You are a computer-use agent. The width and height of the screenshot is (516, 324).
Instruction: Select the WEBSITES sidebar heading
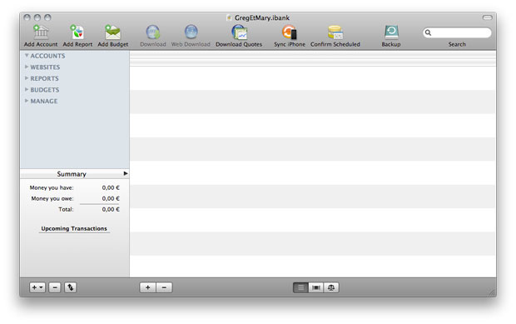45,67
